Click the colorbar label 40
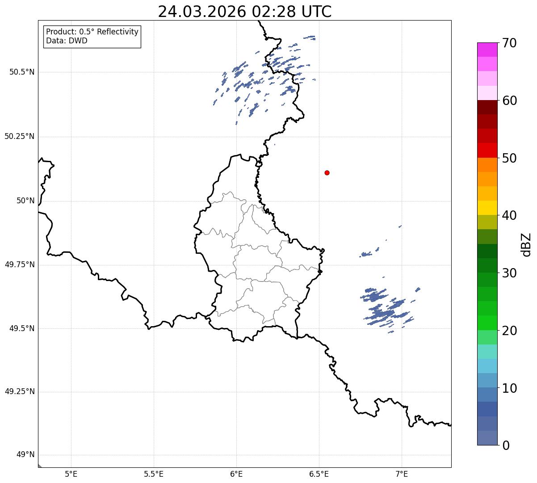Viewport: 537px width, 483px height. click(x=510, y=215)
